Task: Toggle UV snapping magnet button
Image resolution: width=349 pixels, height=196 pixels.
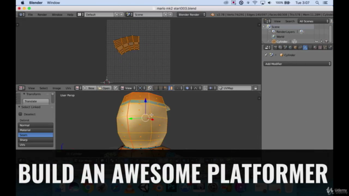Action: pyautogui.click(x=205, y=88)
